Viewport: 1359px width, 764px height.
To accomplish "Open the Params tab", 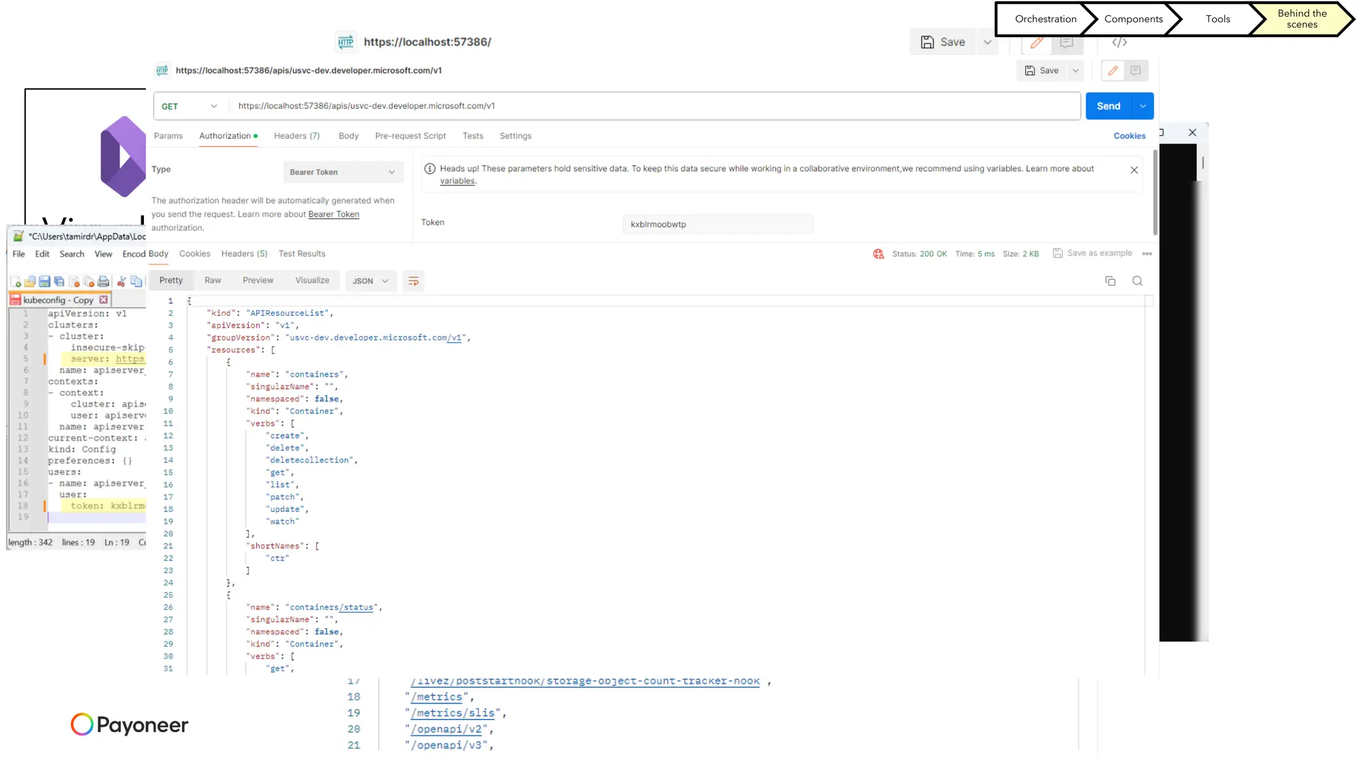I will point(168,136).
